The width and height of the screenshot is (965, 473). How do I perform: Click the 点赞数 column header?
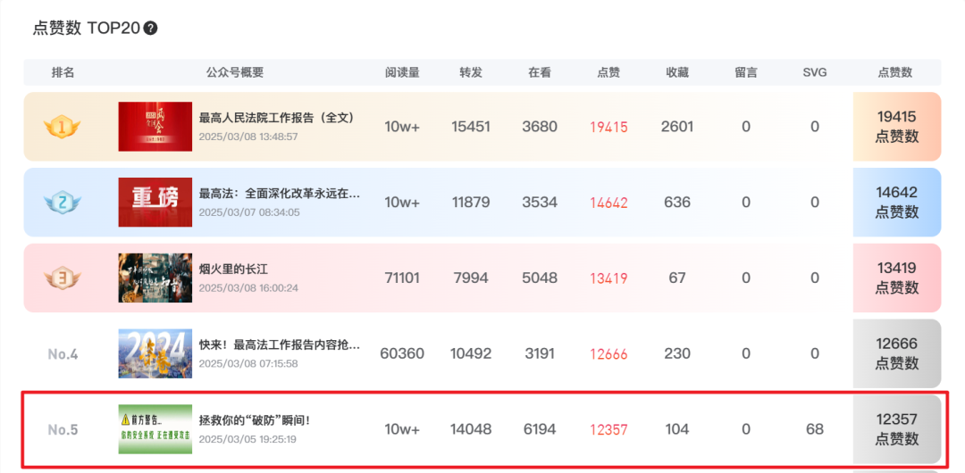pos(894,72)
